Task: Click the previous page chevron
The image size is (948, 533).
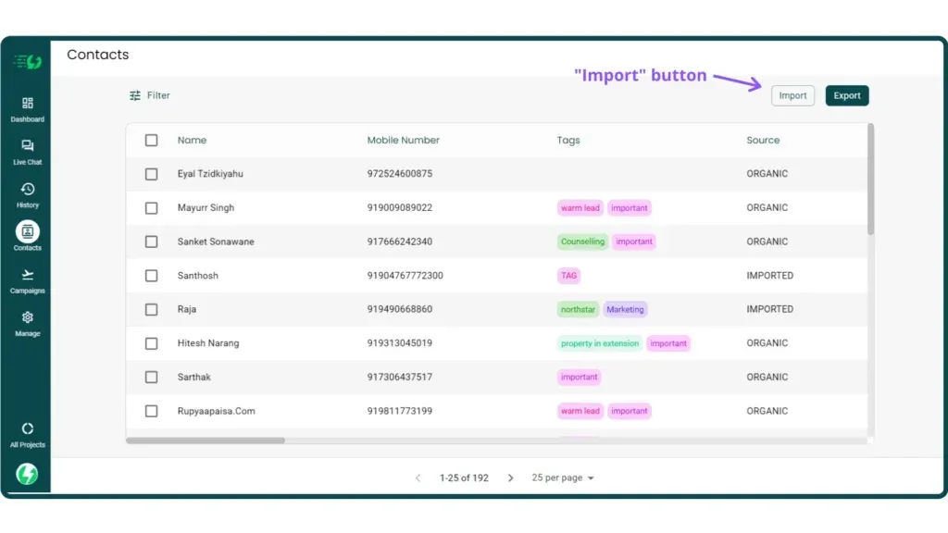Action: [418, 477]
